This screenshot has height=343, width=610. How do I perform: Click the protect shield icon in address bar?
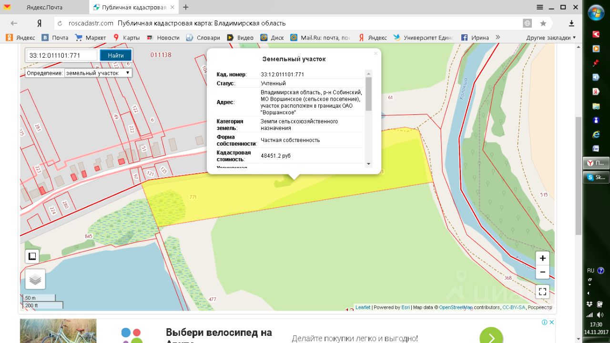(527, 23)
